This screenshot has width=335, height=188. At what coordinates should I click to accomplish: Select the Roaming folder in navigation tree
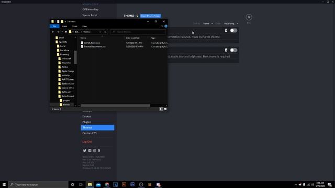click(x=63, y=54)
